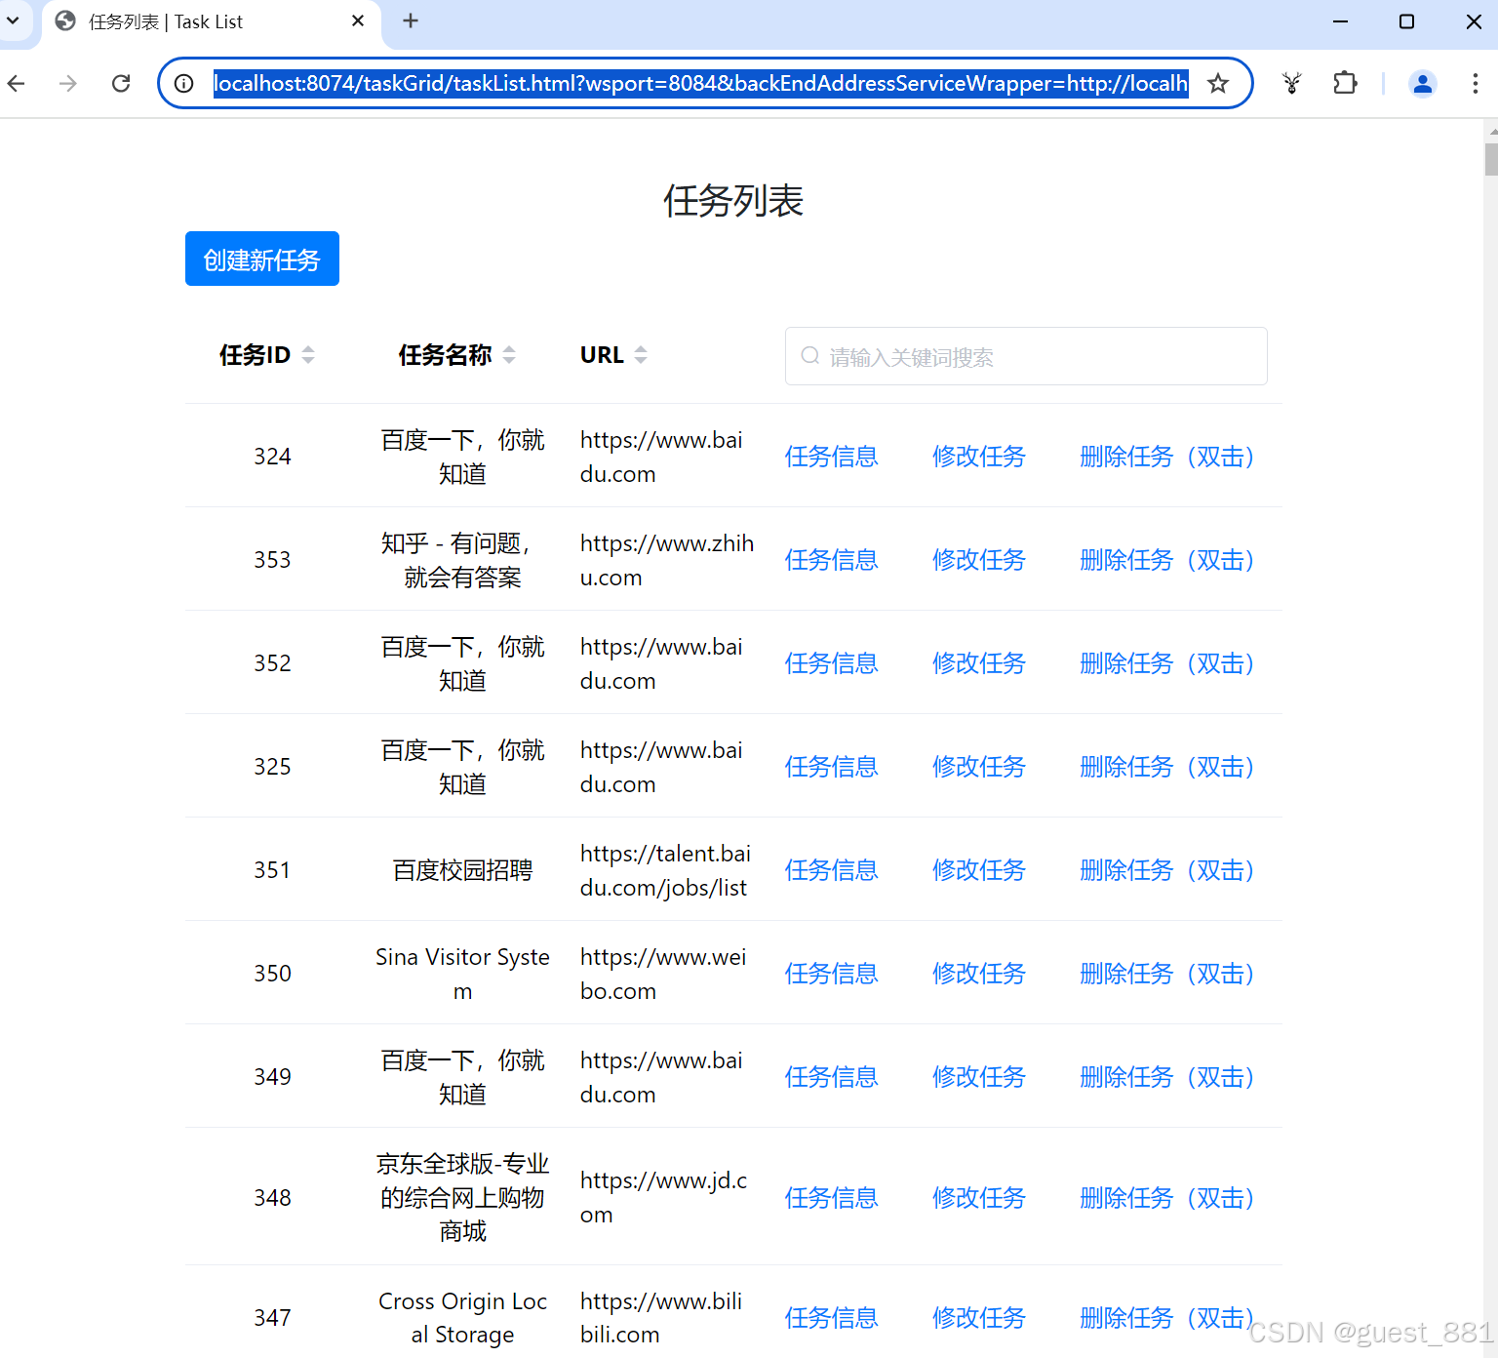Open Chrome's three-dot menu
The image size is (1498, 1358).
(1475, 84)
